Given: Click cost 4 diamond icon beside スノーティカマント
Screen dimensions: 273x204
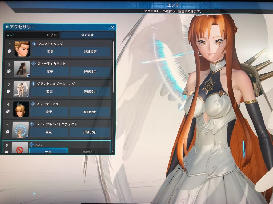Looking at the screenshot, I should point(34,63).
